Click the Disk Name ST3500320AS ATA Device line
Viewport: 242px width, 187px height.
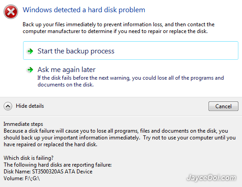48,172
